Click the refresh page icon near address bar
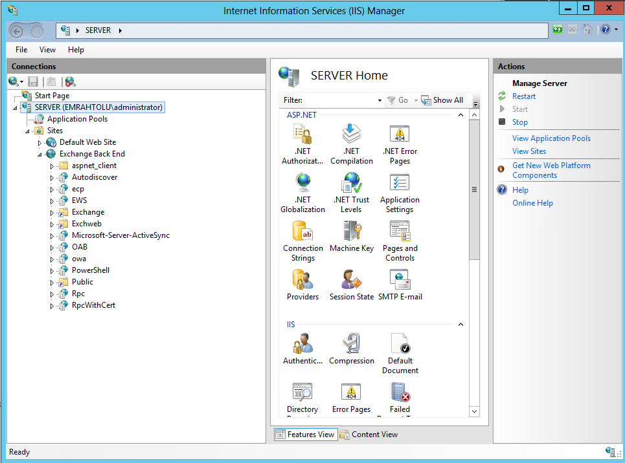Screen dimensions: 625x463 pos(557,29)
